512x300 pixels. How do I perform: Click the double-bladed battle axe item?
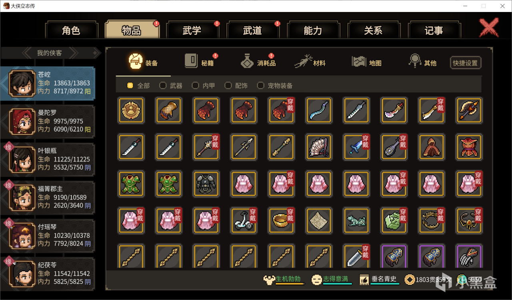coord(469,110)
